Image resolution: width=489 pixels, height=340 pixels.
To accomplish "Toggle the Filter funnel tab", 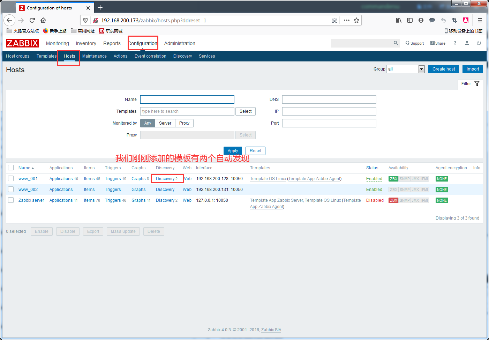I will 470,84.
